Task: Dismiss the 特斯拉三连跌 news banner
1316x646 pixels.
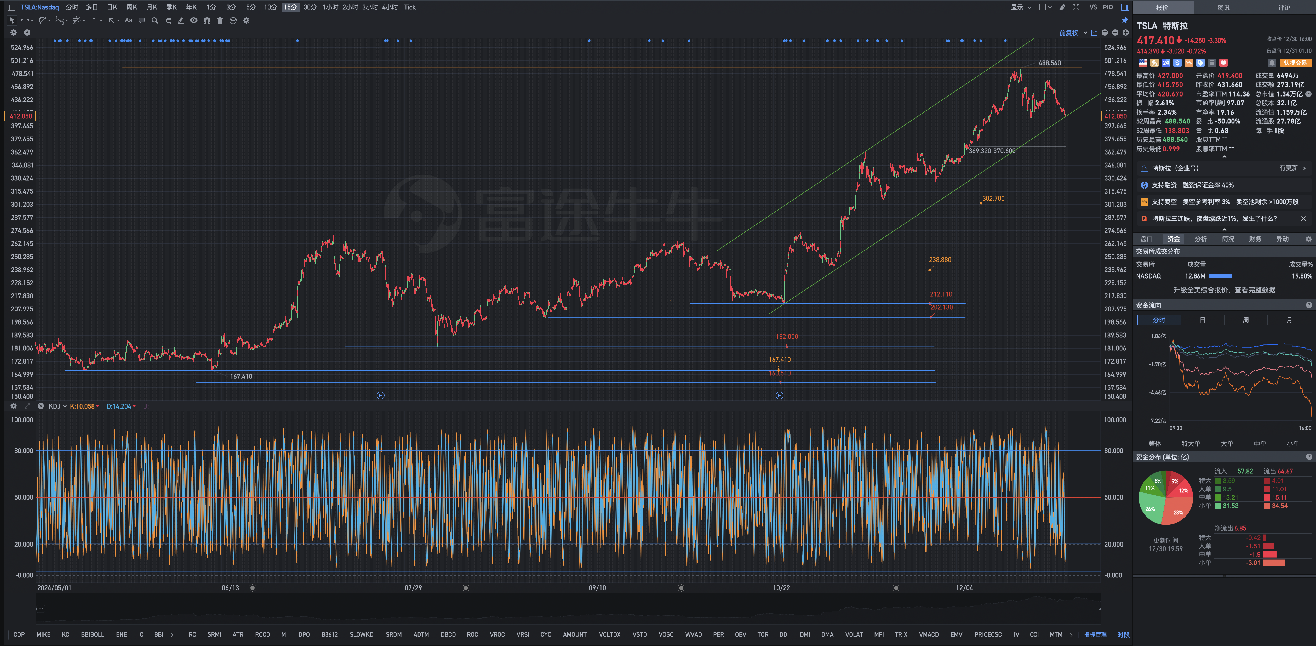Action: click(1303, 219)
